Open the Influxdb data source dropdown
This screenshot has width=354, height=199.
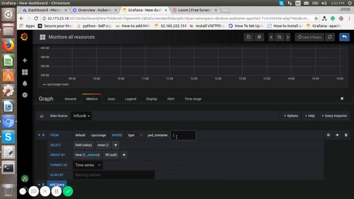click(x=81, y=116)
